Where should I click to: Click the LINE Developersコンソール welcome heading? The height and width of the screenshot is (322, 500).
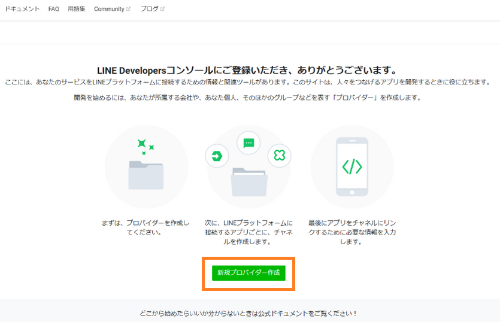tap(247, 70)
